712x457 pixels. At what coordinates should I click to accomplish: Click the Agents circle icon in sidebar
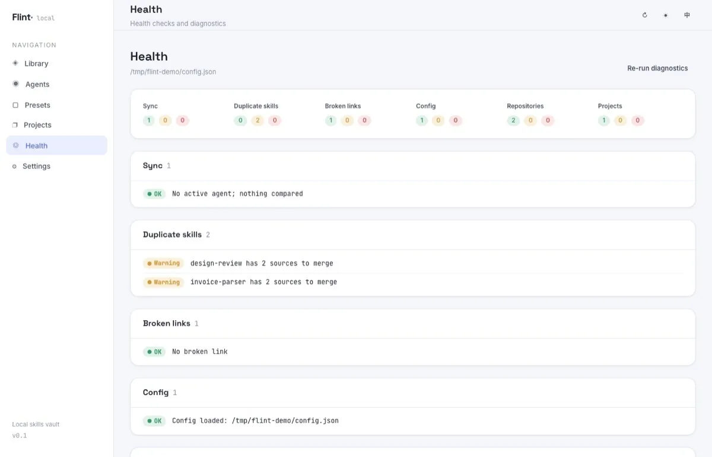point(16,84)
